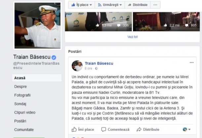
Task: Open the three-dots post options menu
Action: tap(191, 63)
